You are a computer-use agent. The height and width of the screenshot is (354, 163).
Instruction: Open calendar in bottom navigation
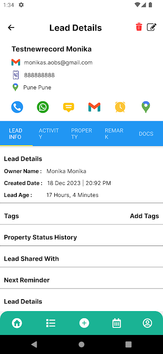pos(117,323)
